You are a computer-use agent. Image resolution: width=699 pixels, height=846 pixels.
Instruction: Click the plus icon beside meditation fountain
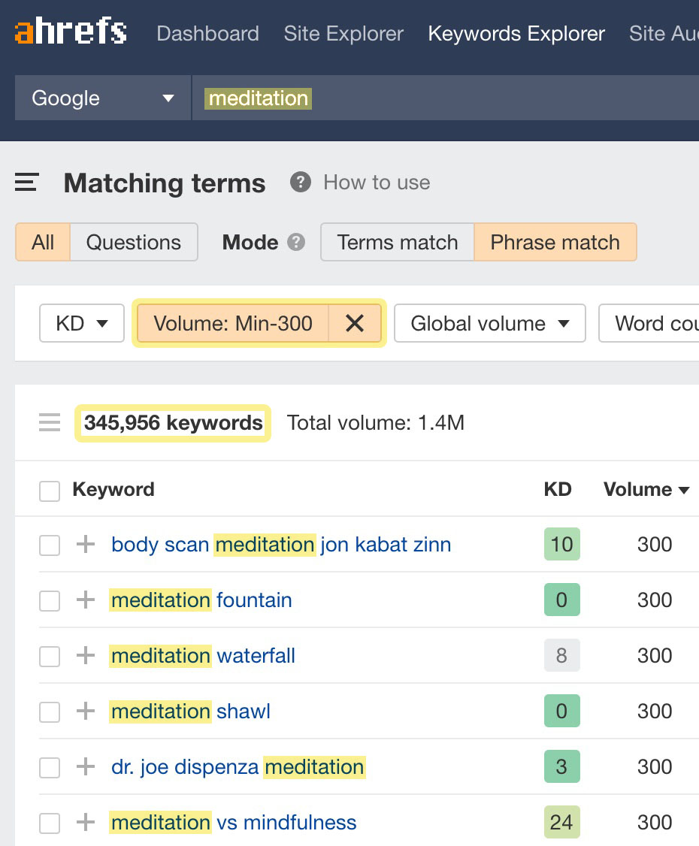(x=86, y=600)
